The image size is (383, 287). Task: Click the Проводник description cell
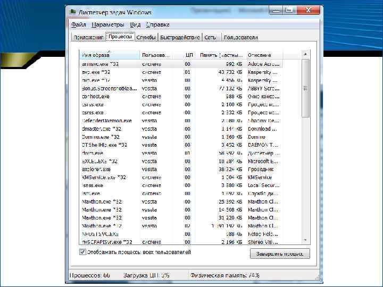pyautogui.click(x=260, y=169)
